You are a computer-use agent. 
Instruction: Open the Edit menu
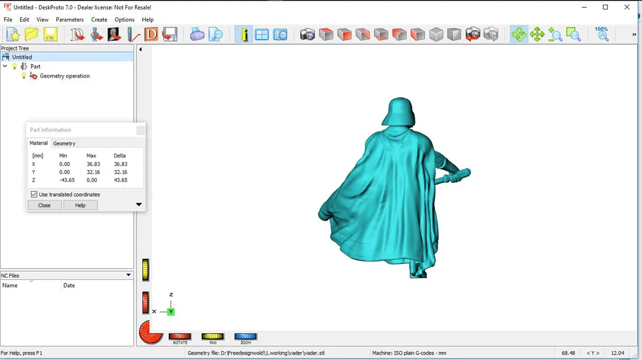[24, 20]
